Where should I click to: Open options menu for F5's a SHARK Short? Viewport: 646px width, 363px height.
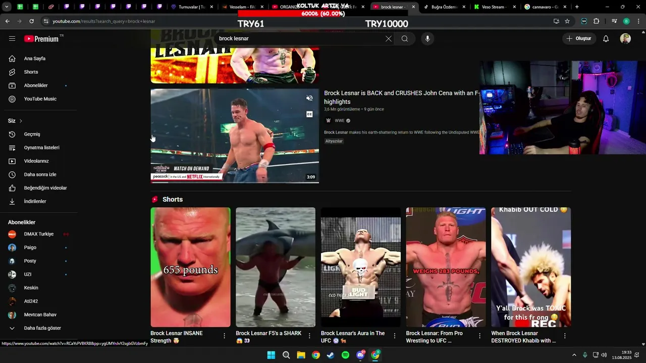tap(309, 336)
